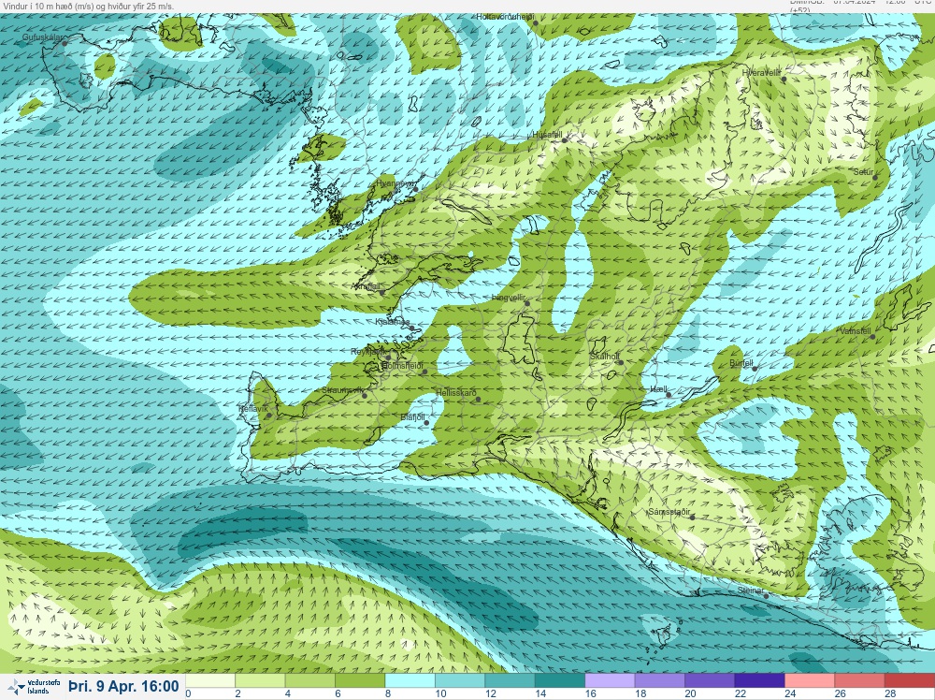Click the legend value 8

(388, 694)
